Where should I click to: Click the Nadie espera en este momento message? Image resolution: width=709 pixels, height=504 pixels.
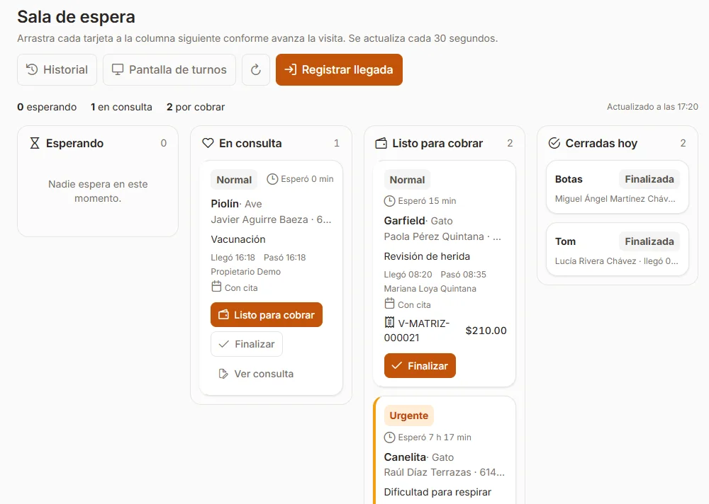pos(98,191)
